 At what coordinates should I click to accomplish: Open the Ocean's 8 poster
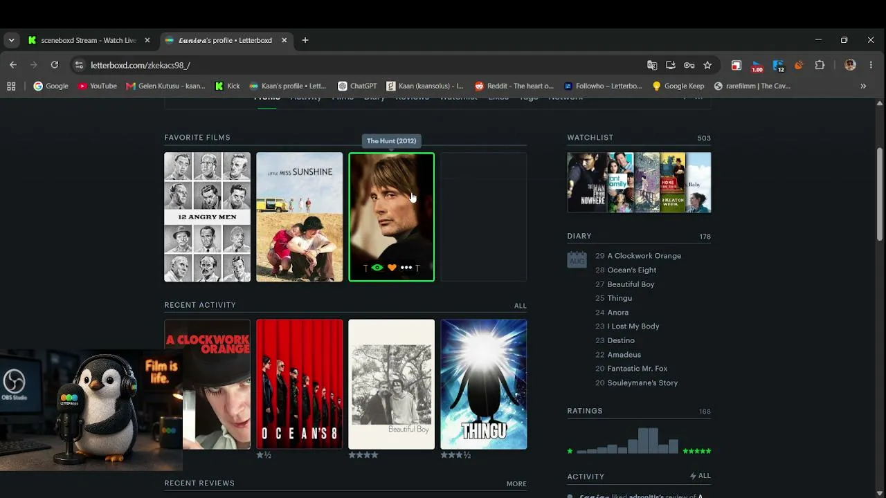coord(299,384)
